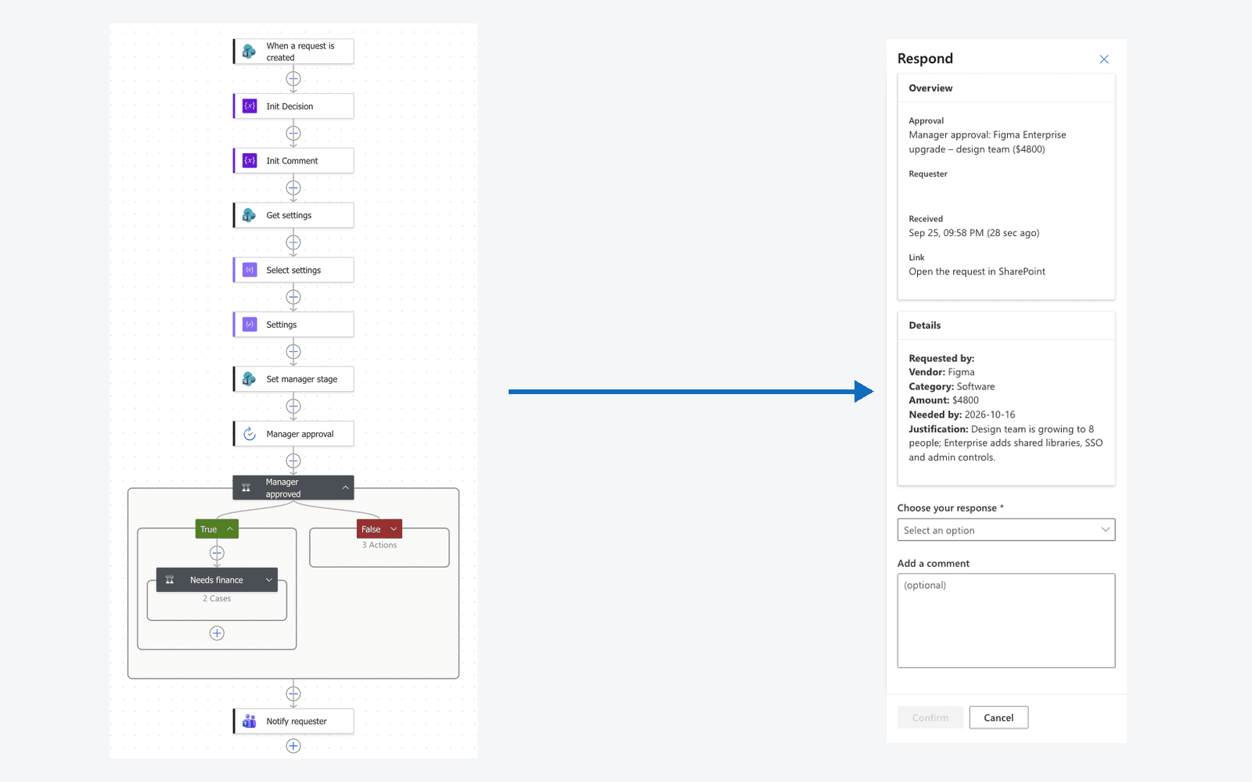Click the '2 Cases' text under Needs finance
The image size is (1252, 782).
pos(217,598)
